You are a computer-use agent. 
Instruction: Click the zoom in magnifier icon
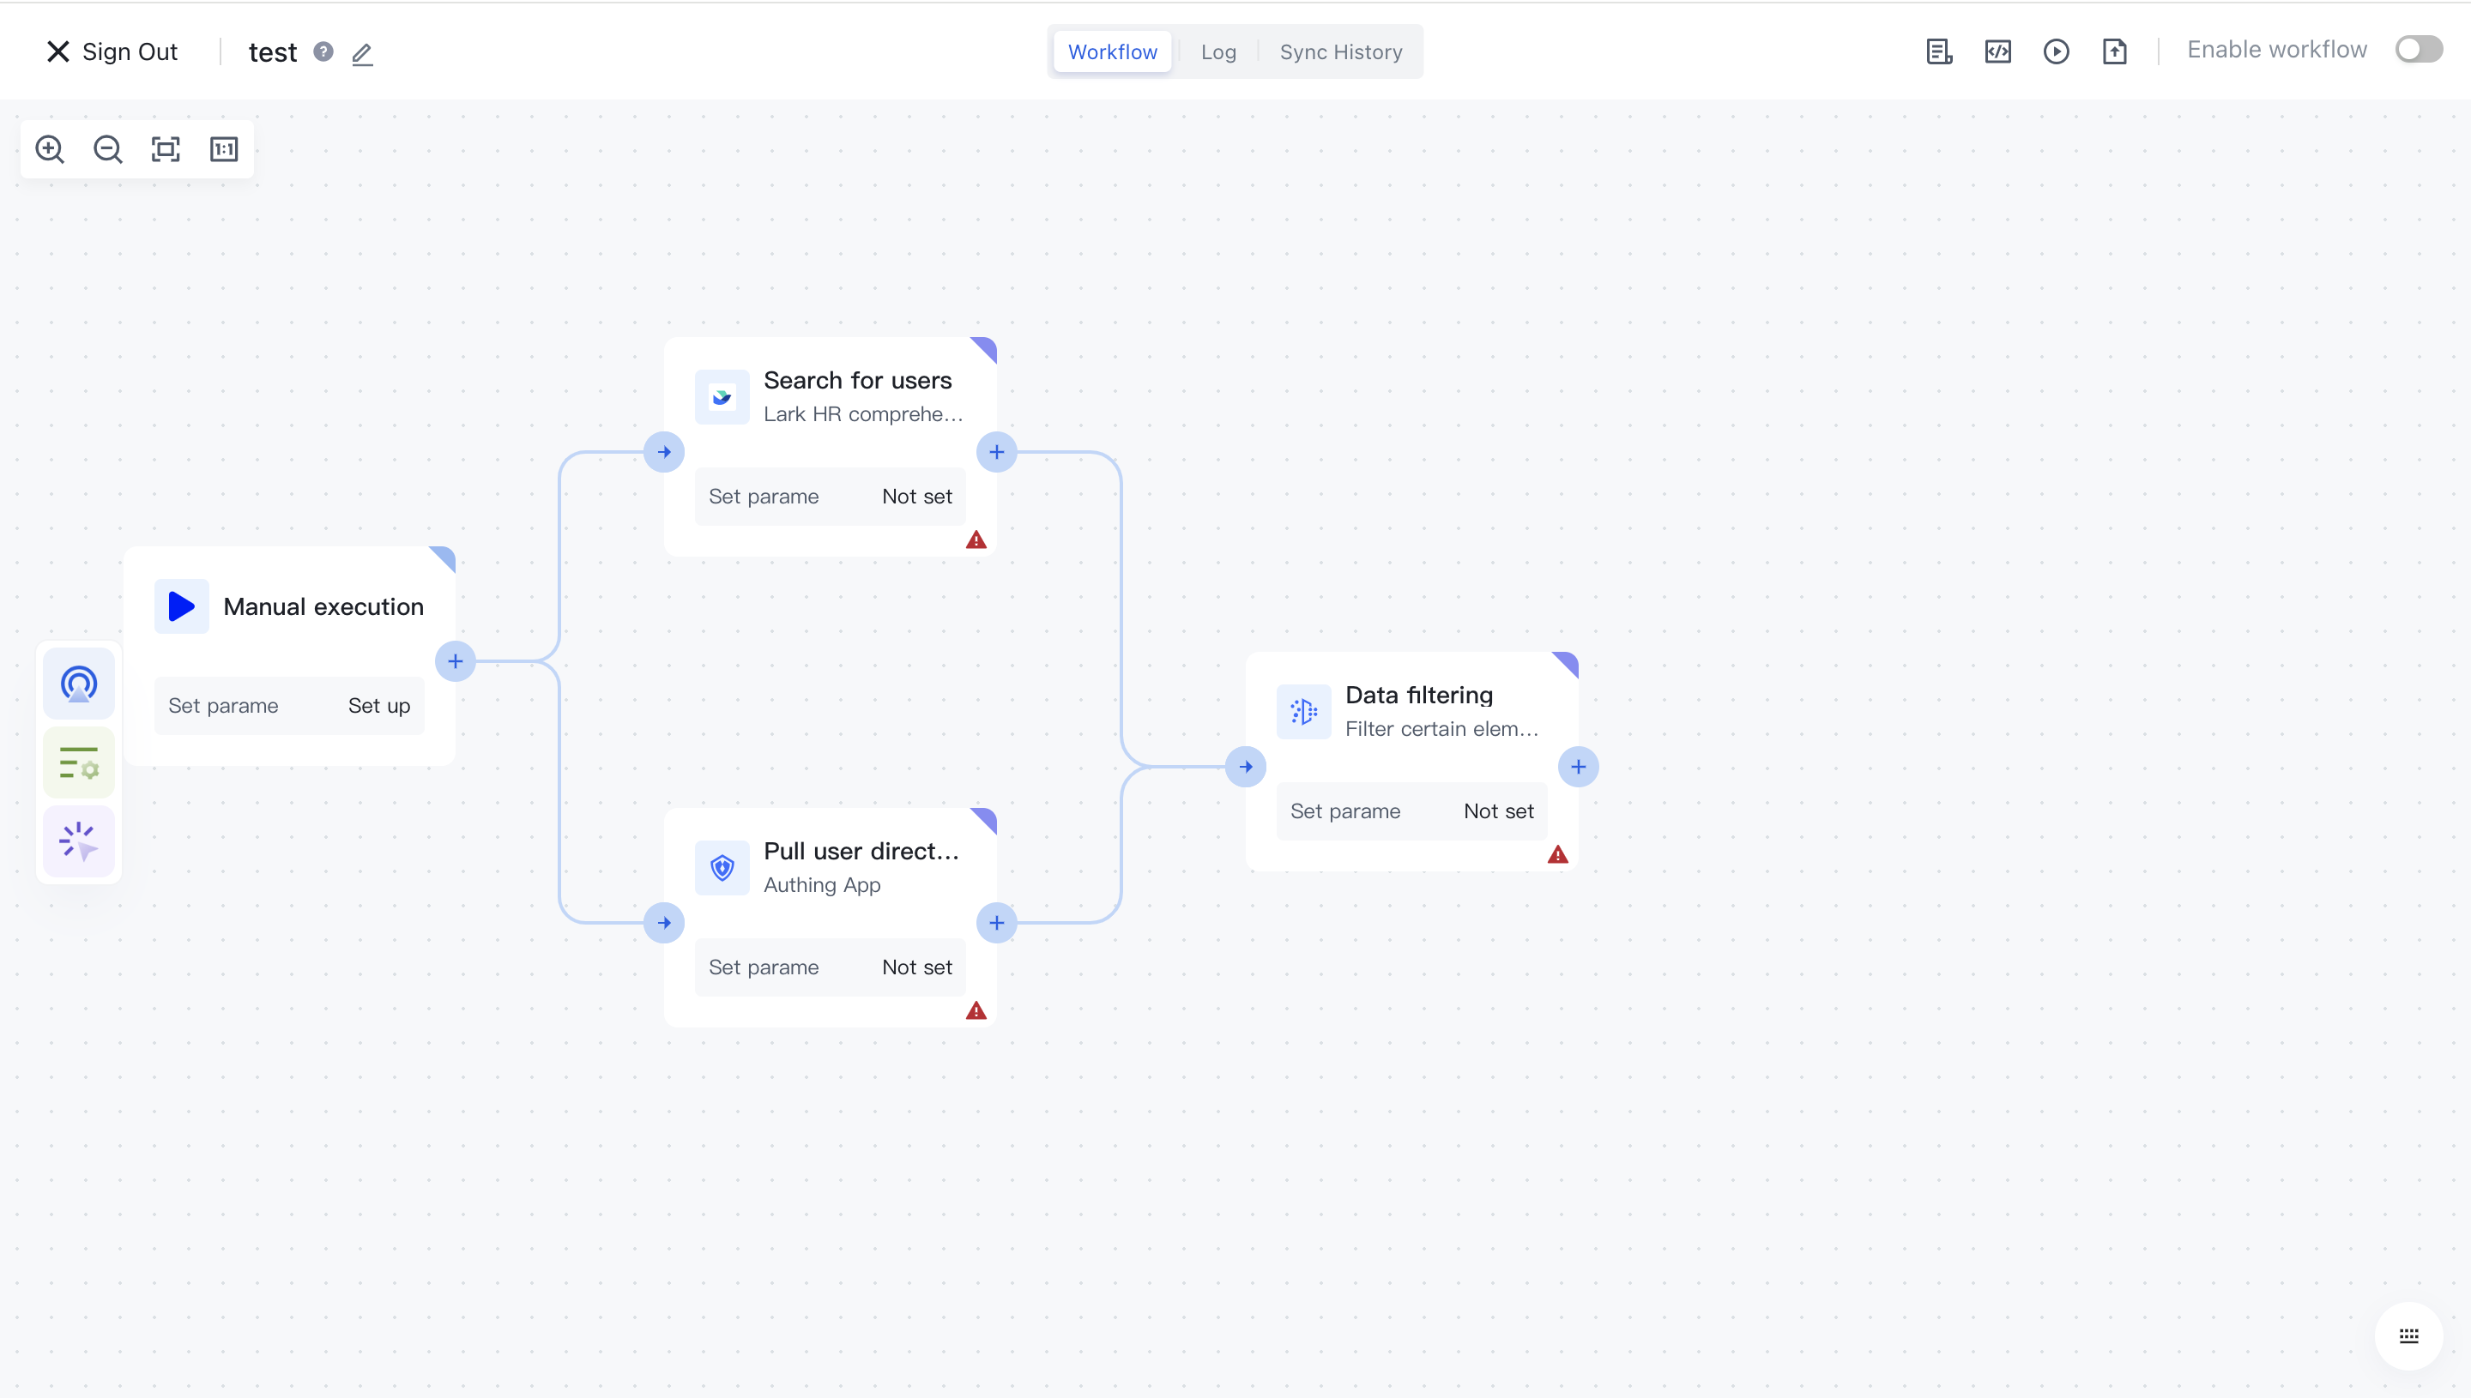[x=50, y=149]
